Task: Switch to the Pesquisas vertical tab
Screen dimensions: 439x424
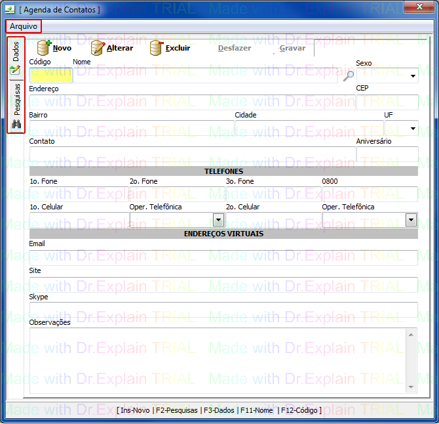Action: click(x=17, y=98)
